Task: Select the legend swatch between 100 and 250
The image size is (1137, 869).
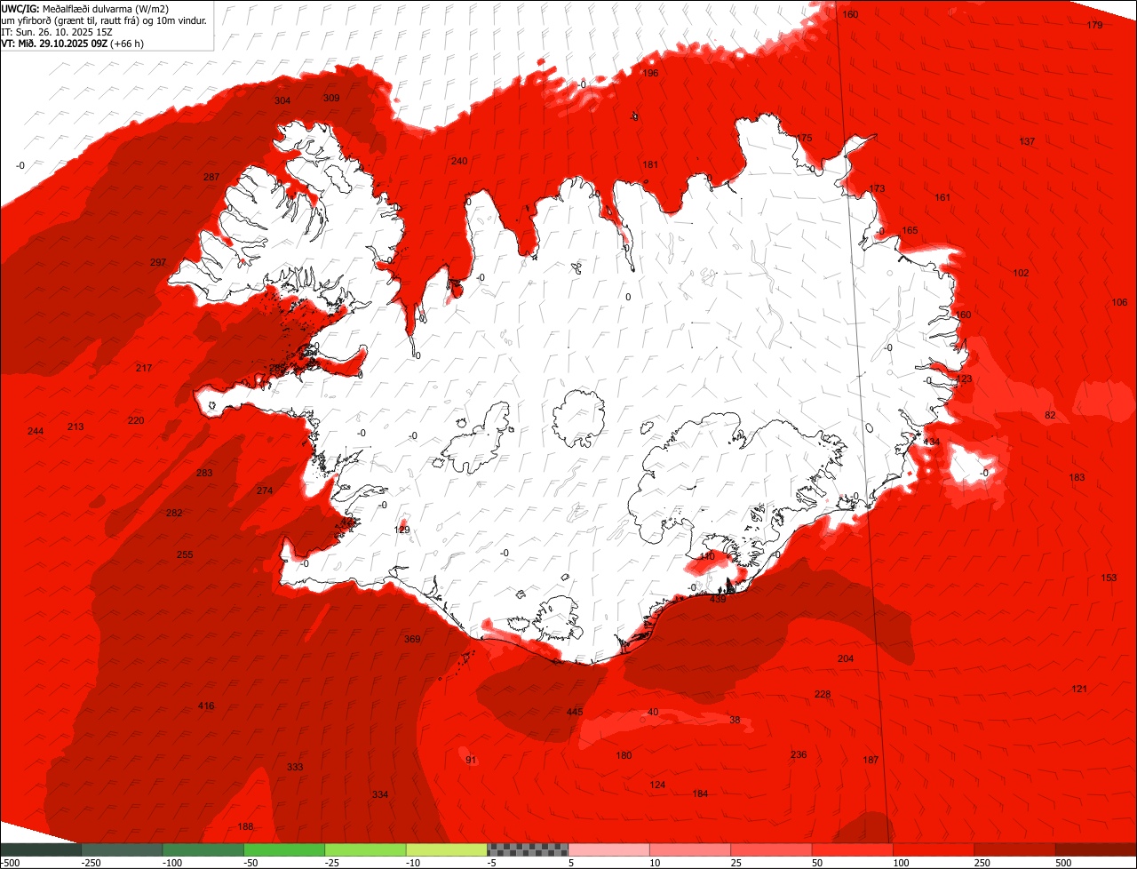Action: coord(933,849)
